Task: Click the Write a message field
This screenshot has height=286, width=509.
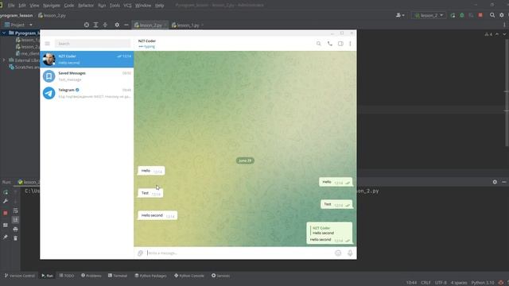Action: point(239,253)
